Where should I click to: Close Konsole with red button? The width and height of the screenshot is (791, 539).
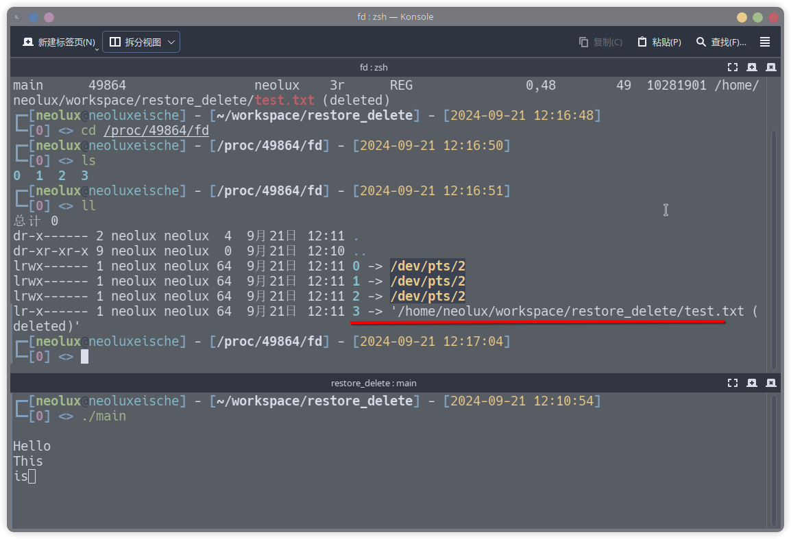(773, 17)
